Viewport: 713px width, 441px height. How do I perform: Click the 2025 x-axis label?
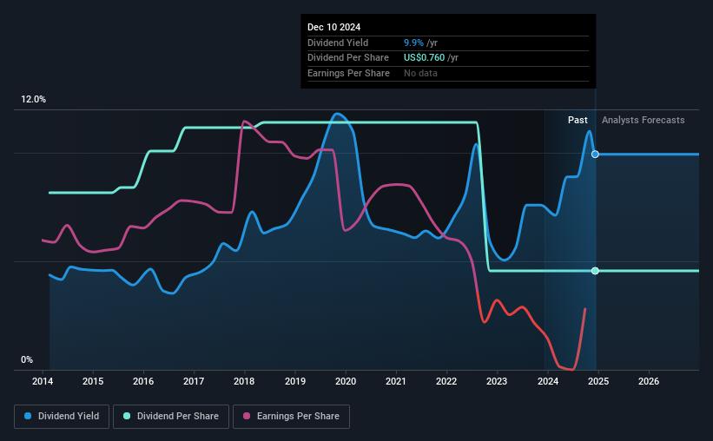click(x=598, y=381)
